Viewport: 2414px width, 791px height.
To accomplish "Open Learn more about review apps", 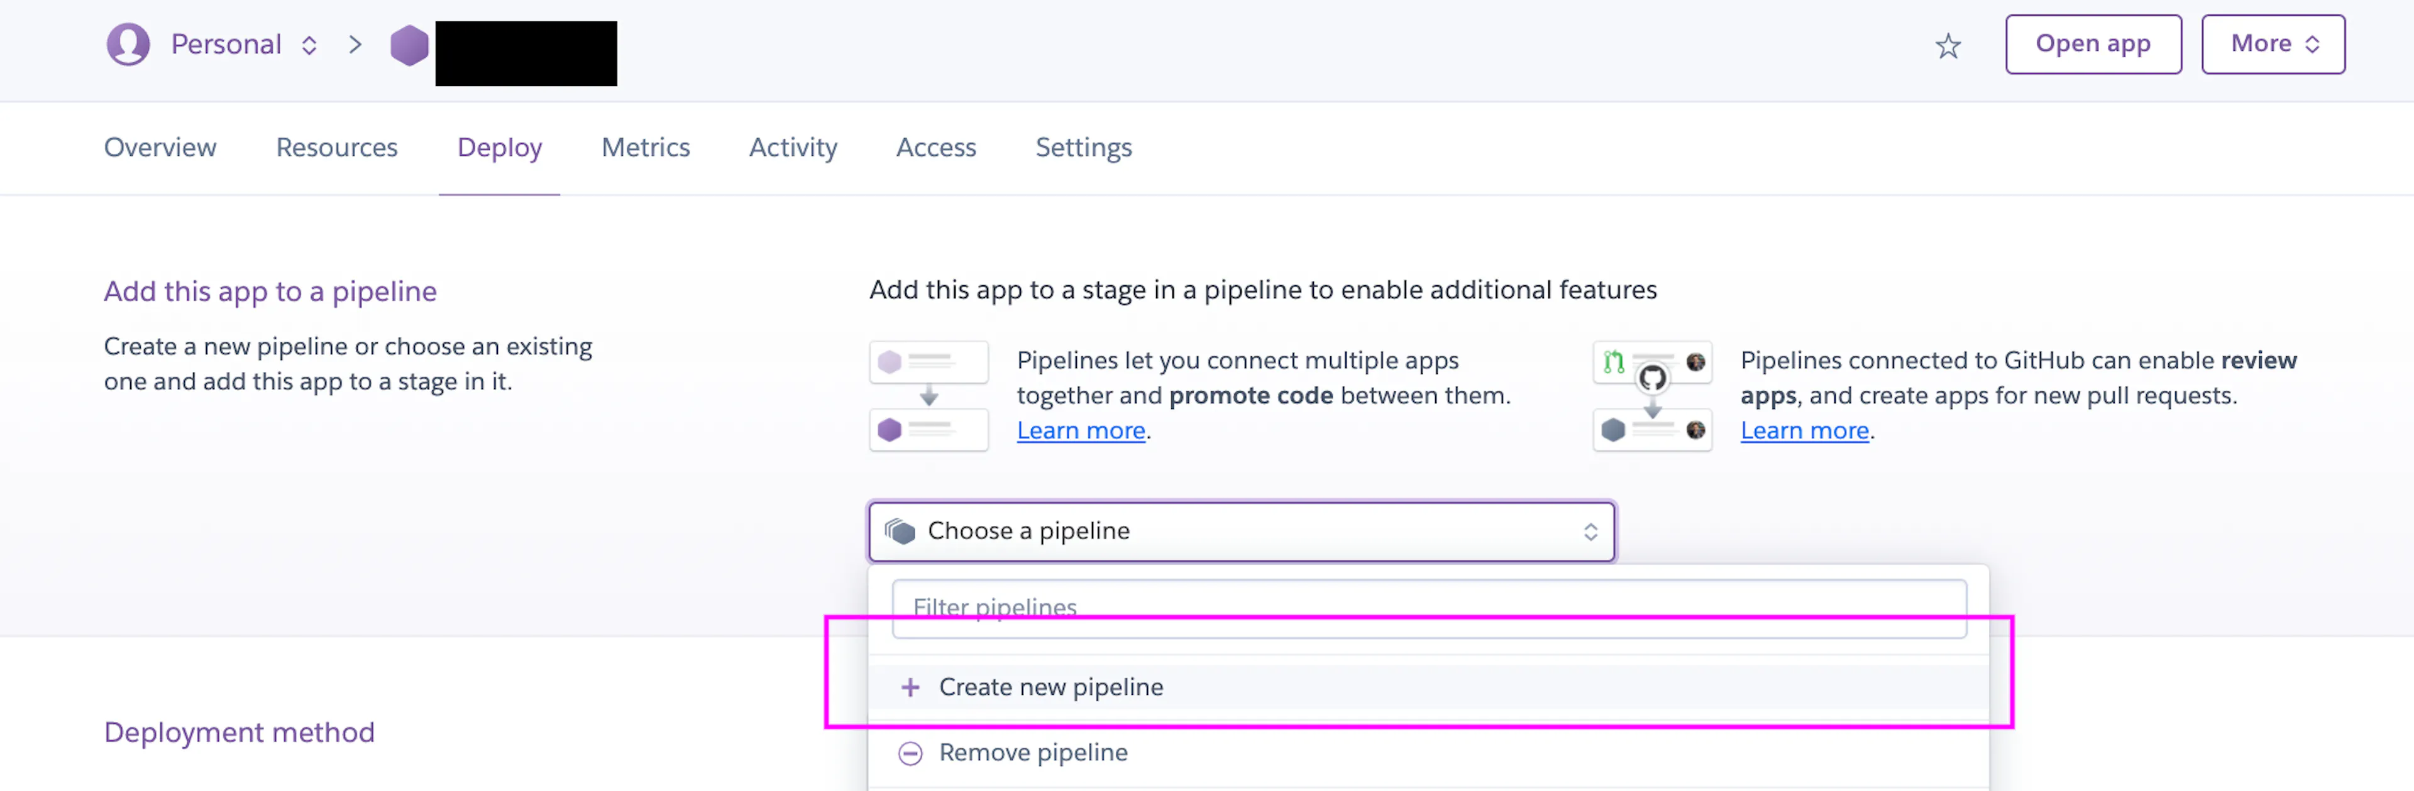I will [1805, 430].
